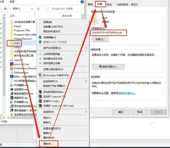This screenshot has width=170, height=148.
Task: Choose 固定到"开始"屏幕(P) menu entry
Action: 54,86
